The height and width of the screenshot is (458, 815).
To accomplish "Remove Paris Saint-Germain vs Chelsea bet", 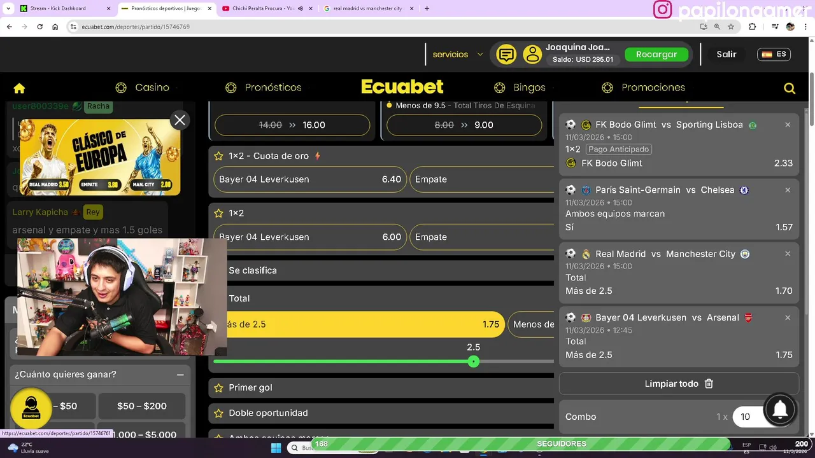I will (x=788, y=190).
